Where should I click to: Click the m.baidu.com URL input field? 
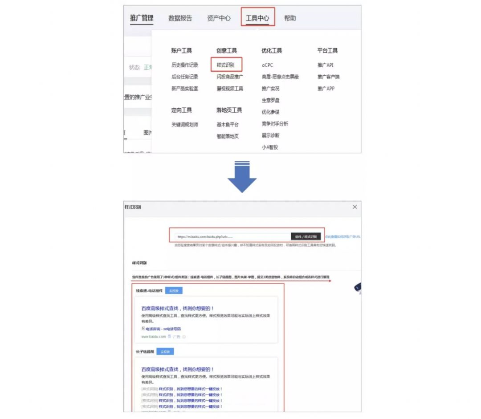pyautogui.click(x=232, y=236)
